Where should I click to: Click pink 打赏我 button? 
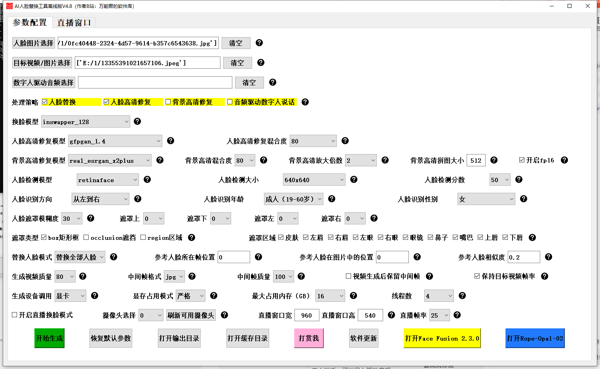pyautogui.click(x=309, y=338)
